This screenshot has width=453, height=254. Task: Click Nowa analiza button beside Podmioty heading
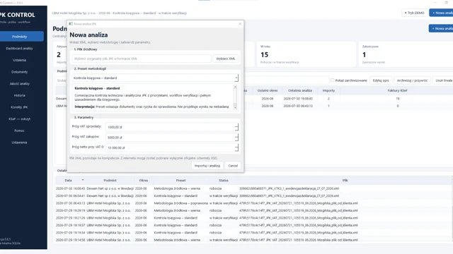click(x=441, y=28)
